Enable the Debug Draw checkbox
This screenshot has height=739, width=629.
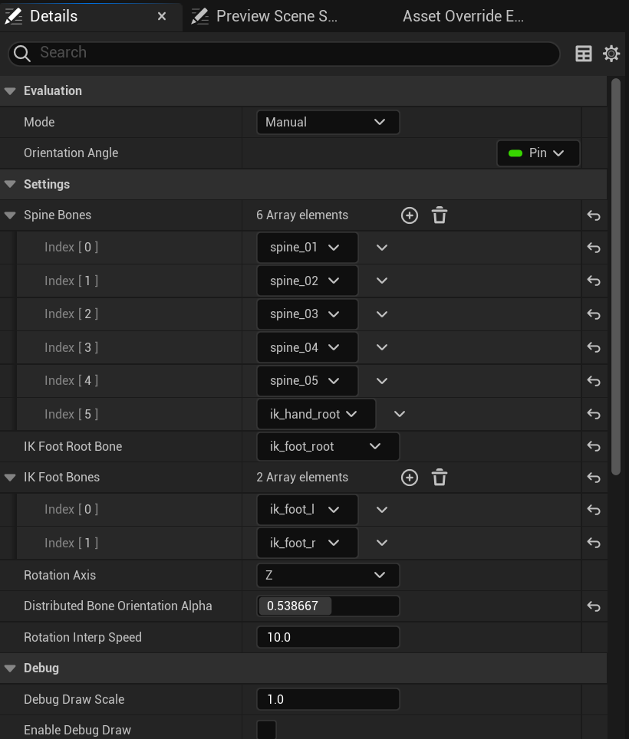click(x=266, y=730)
